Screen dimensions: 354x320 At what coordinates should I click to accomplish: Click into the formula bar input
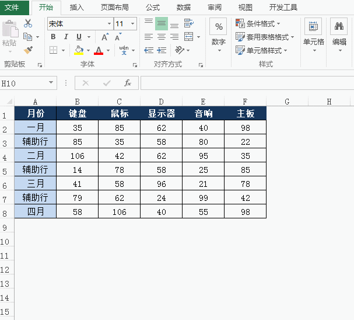247,83
